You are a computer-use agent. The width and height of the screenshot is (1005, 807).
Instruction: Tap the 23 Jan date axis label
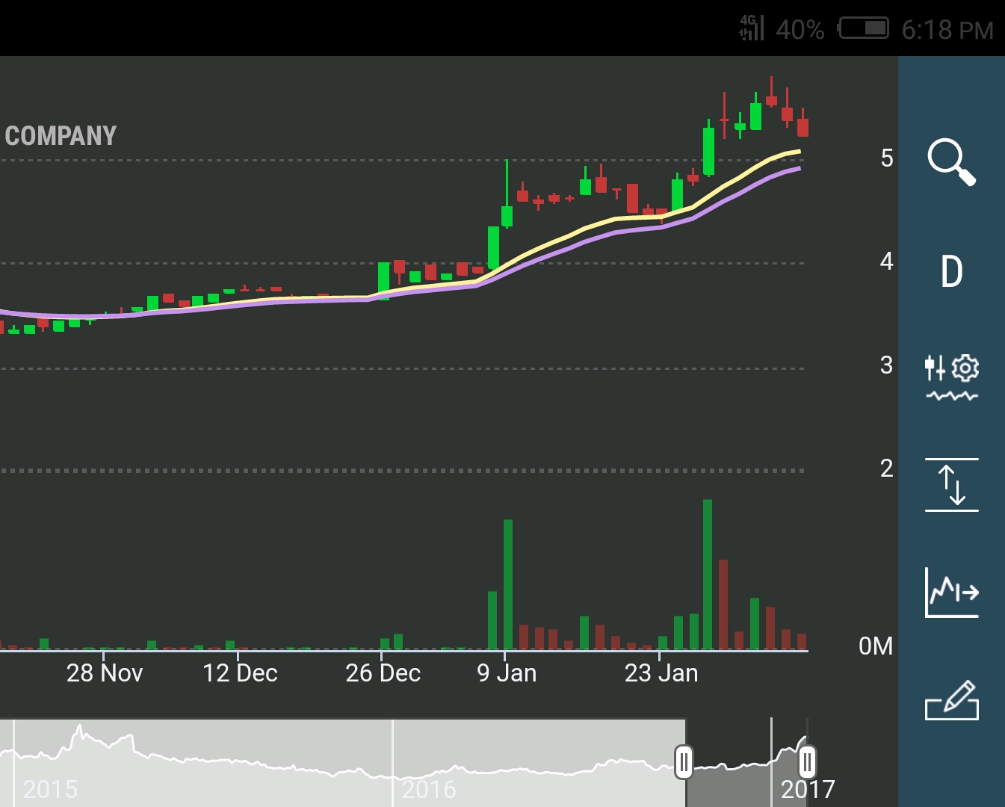(661, 673)
